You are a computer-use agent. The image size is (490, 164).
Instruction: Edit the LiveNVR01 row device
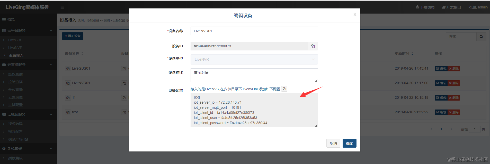pyautogui.click(x=441, y=83)
